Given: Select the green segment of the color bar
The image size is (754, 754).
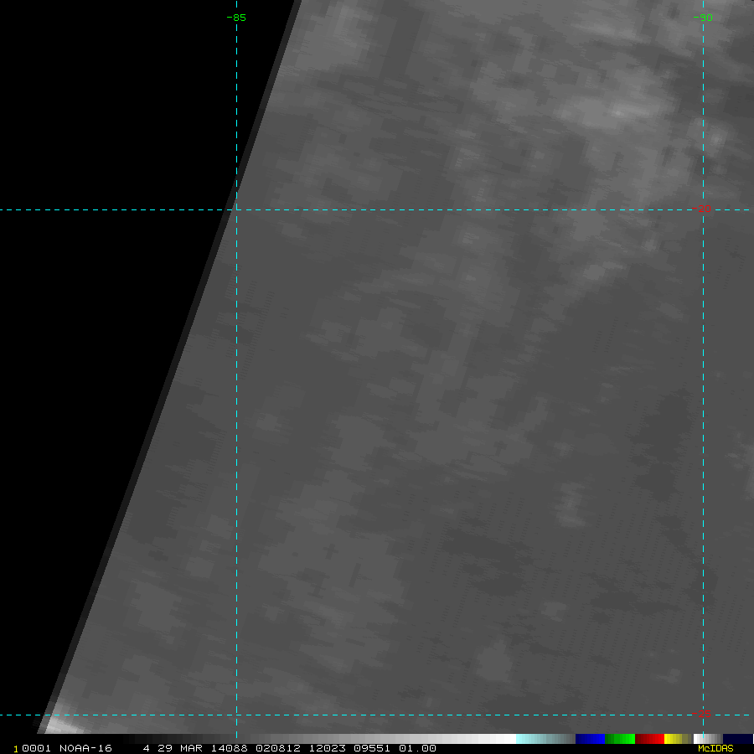Looking at the screenshot, I should [x=620, y=738].
